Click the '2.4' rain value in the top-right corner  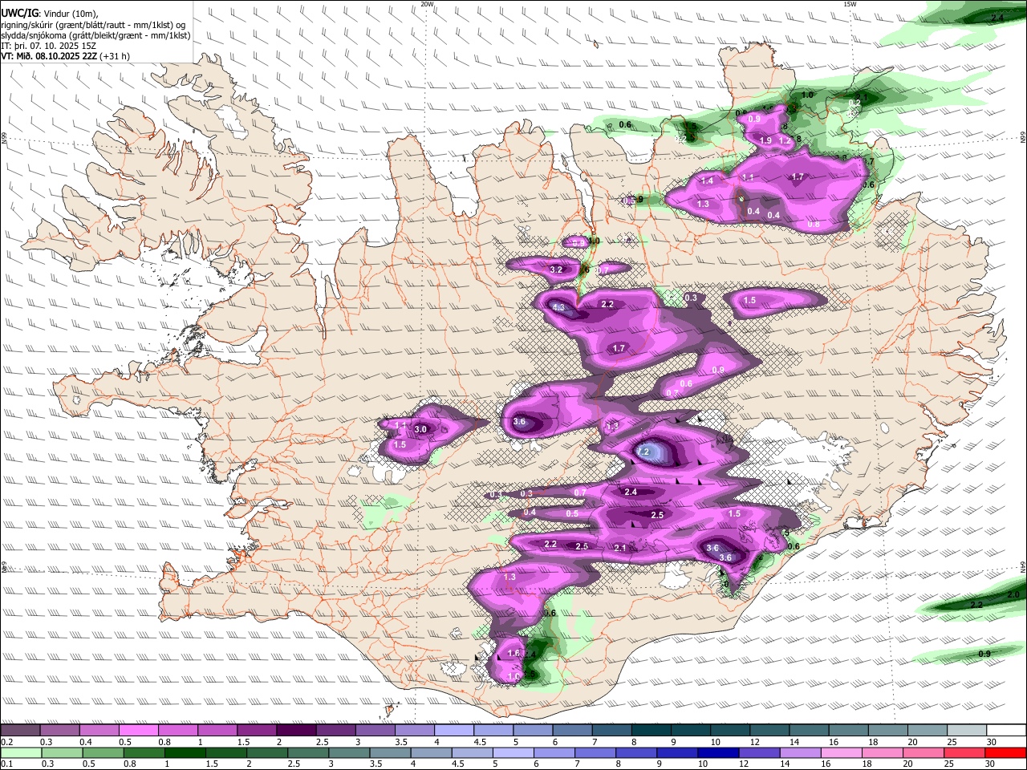[998, 17]
